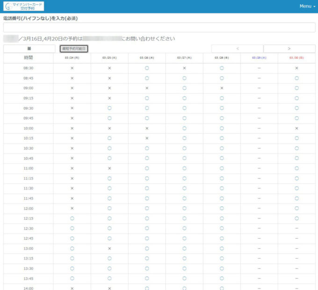This screenshot has width=318, height=290.
Task: Click the phone number input field
Action: coord(159,28)
